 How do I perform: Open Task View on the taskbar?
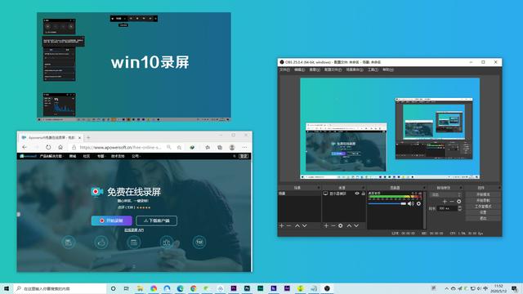point(127,288)
